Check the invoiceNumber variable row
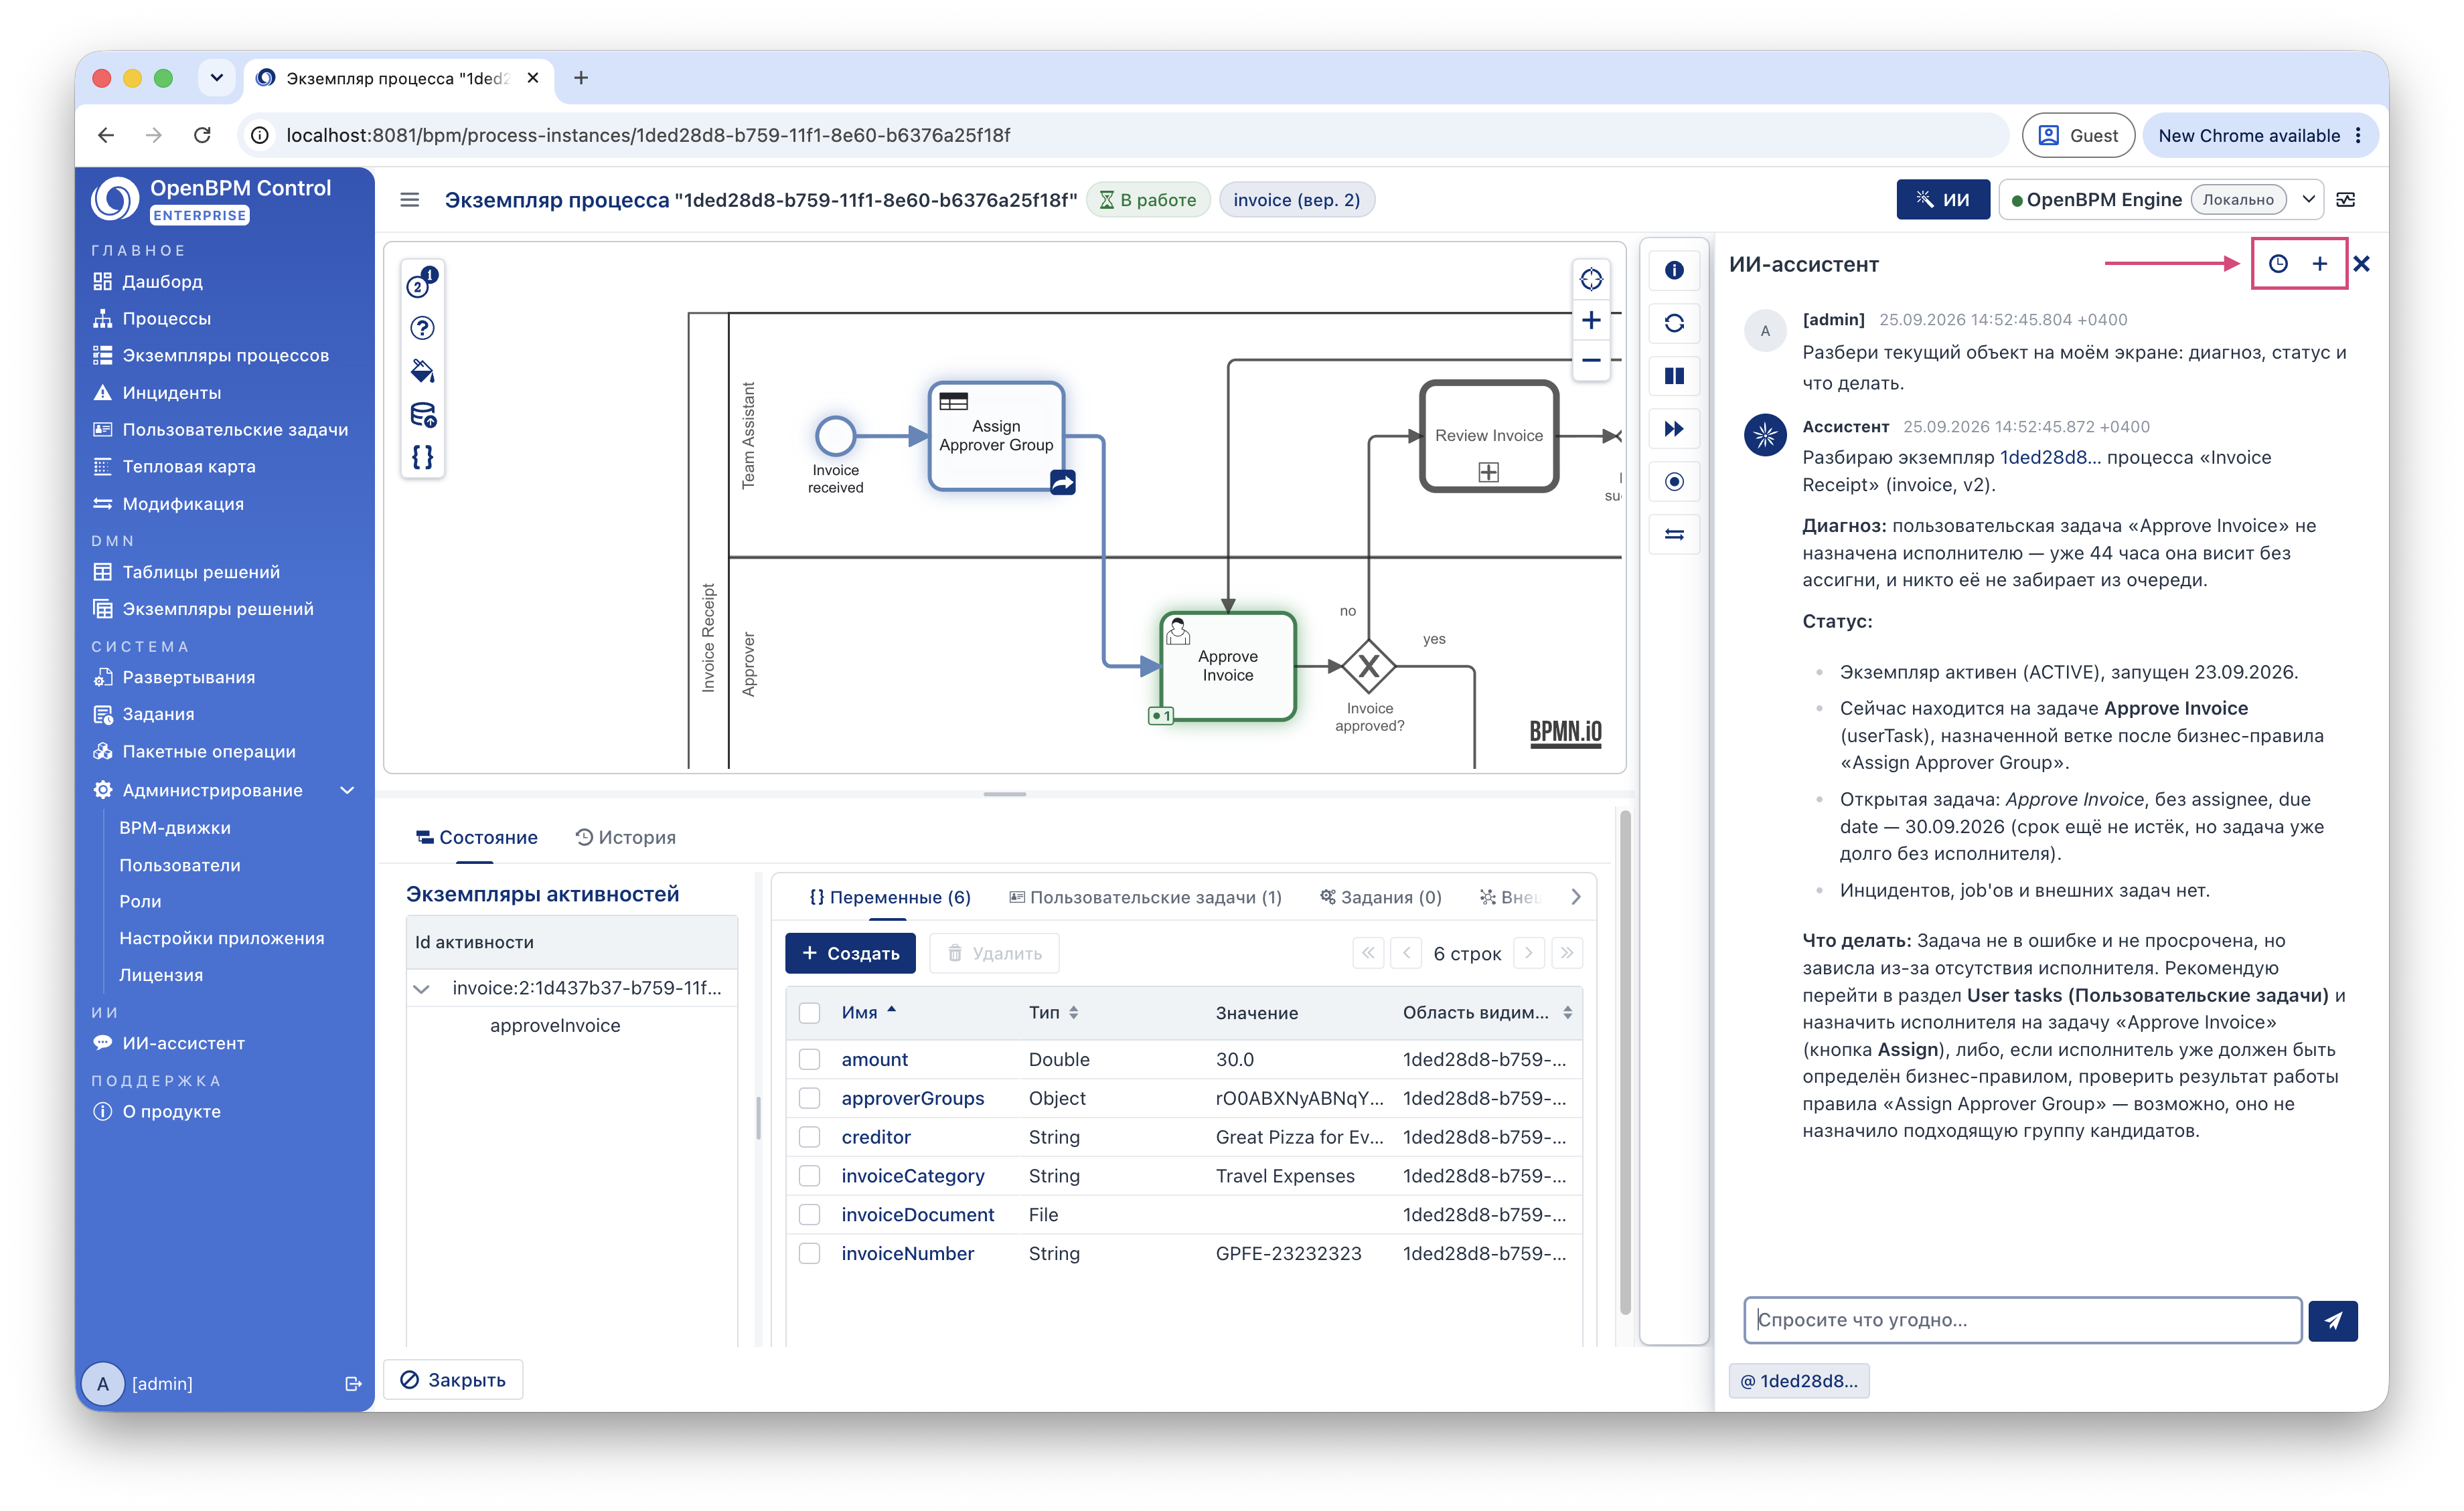 (809, 1253)
